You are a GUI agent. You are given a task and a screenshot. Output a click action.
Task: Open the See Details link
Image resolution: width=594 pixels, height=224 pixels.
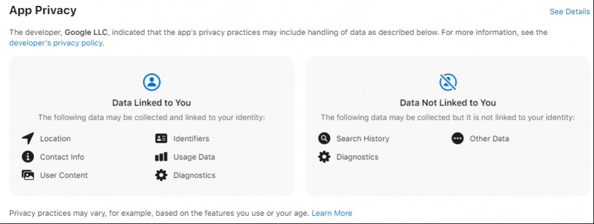[x=570, y=12]
